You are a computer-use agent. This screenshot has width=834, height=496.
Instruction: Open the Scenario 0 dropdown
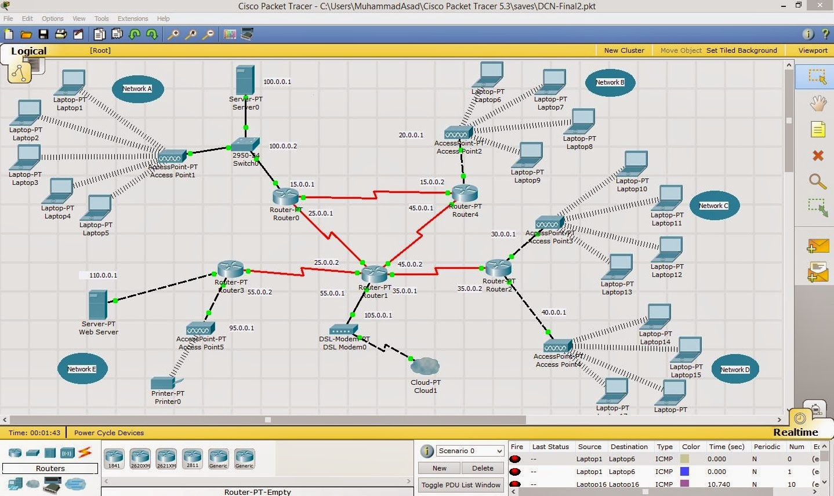coord(469,450)
